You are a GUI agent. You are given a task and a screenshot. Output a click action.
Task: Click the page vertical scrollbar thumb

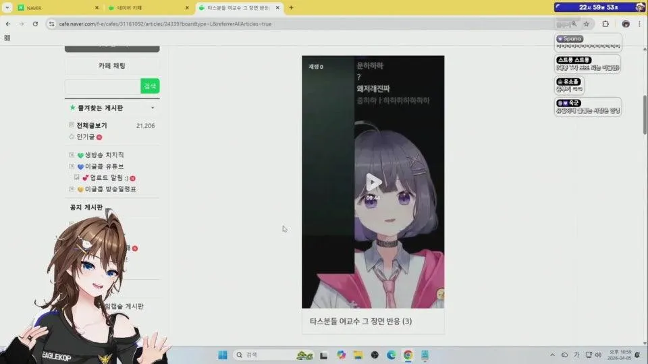click(645, 115)
